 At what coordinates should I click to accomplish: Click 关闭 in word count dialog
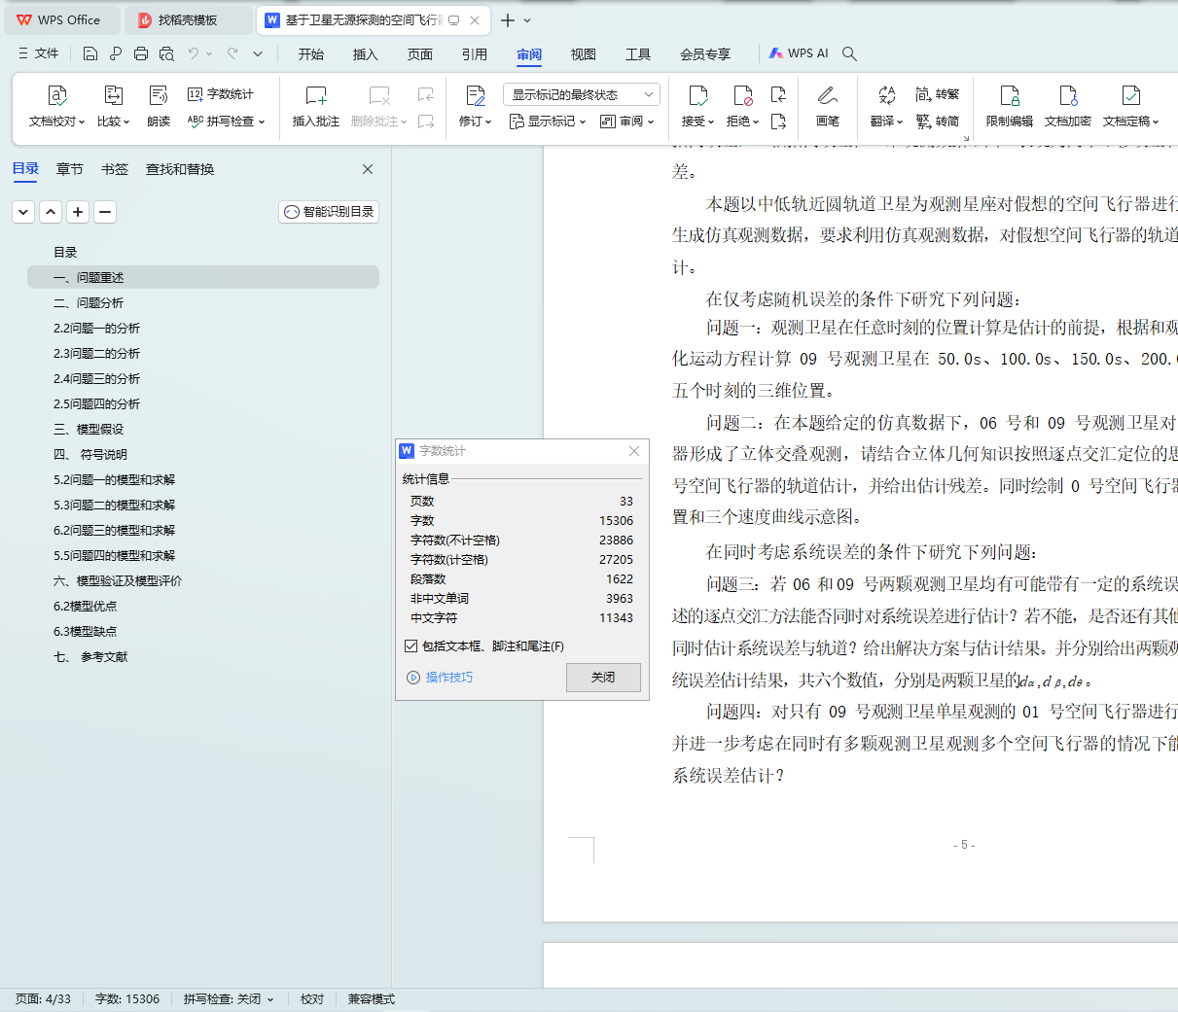603,677
